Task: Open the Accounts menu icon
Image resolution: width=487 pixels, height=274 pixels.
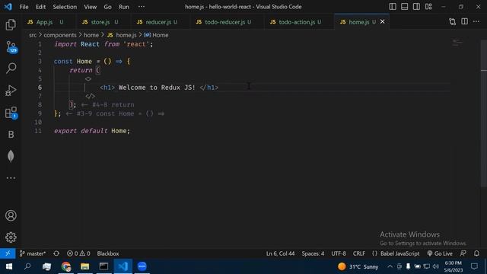Action: 11,215
